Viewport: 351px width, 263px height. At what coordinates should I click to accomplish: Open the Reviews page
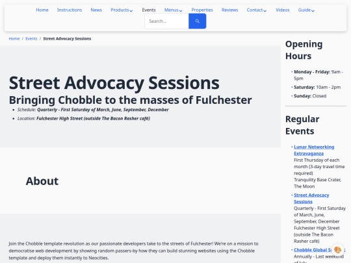click(229, 10)
